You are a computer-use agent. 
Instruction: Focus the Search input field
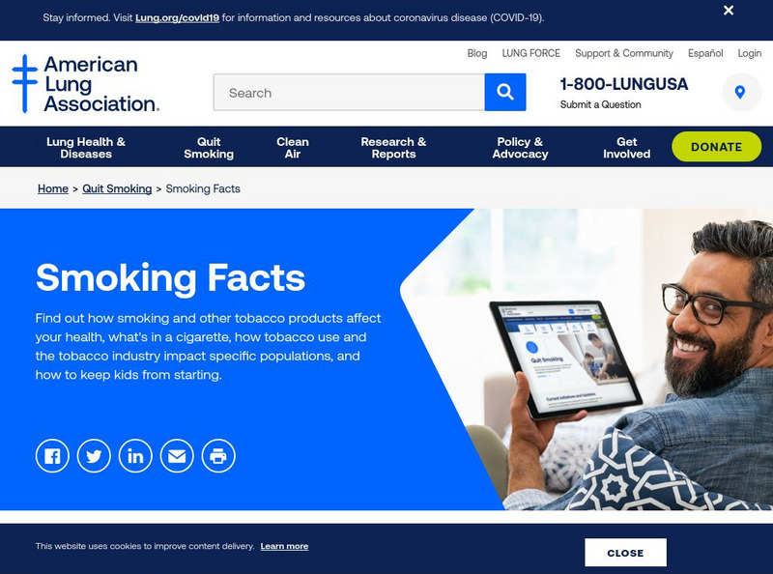(349, 92)
